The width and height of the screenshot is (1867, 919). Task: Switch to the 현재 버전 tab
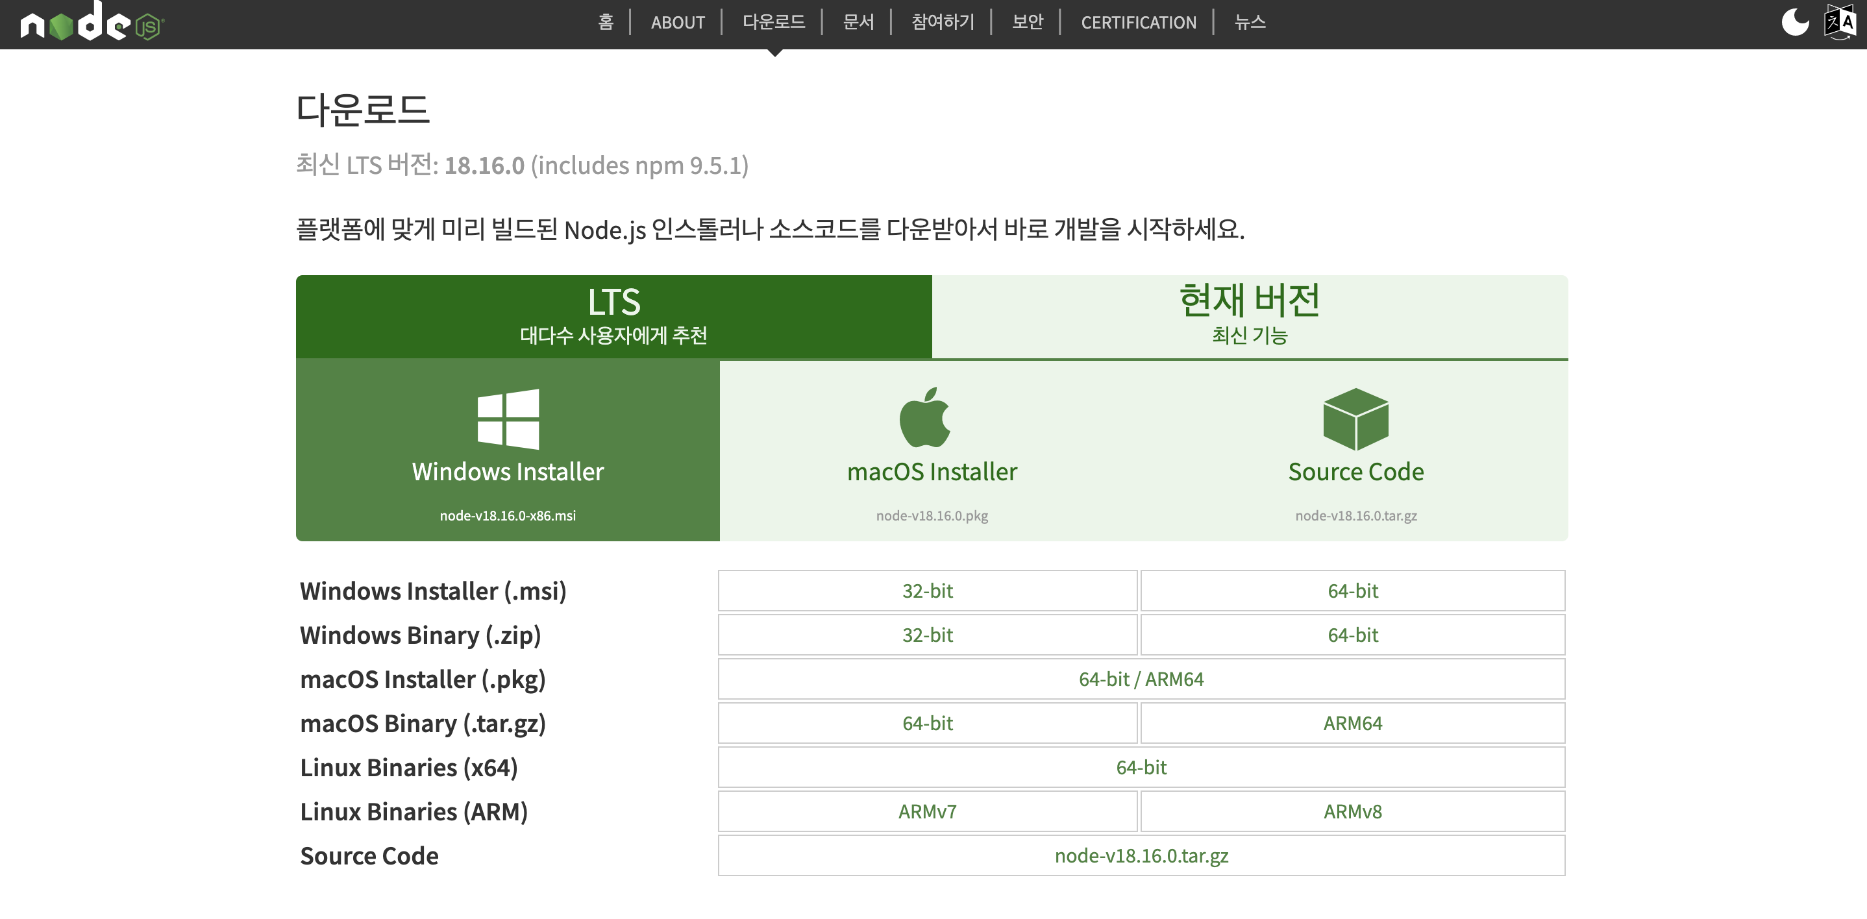click(x=1249, y=316)
